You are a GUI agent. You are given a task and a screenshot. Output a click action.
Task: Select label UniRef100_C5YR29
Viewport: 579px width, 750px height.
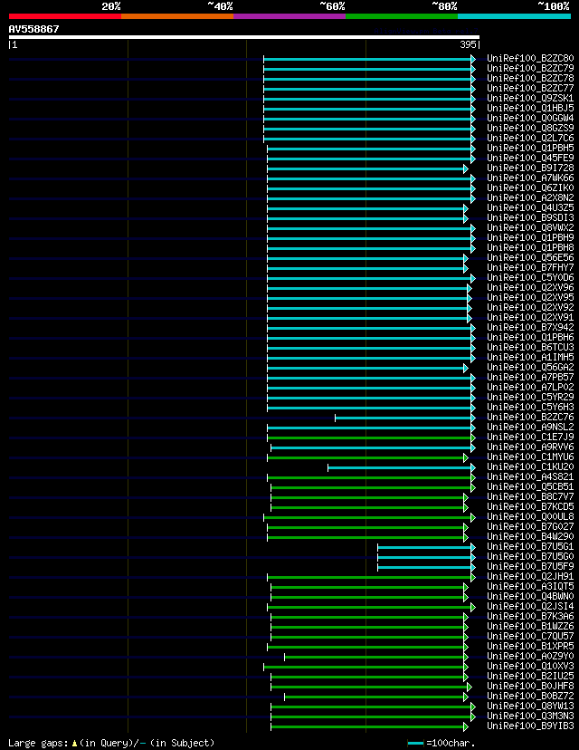(530, 398)
